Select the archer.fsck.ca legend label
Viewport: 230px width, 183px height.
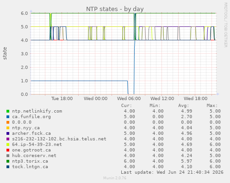pos(31,133)
